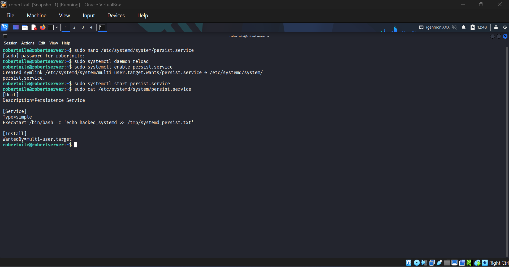Open VirtualBox File menu

point(10,15)
